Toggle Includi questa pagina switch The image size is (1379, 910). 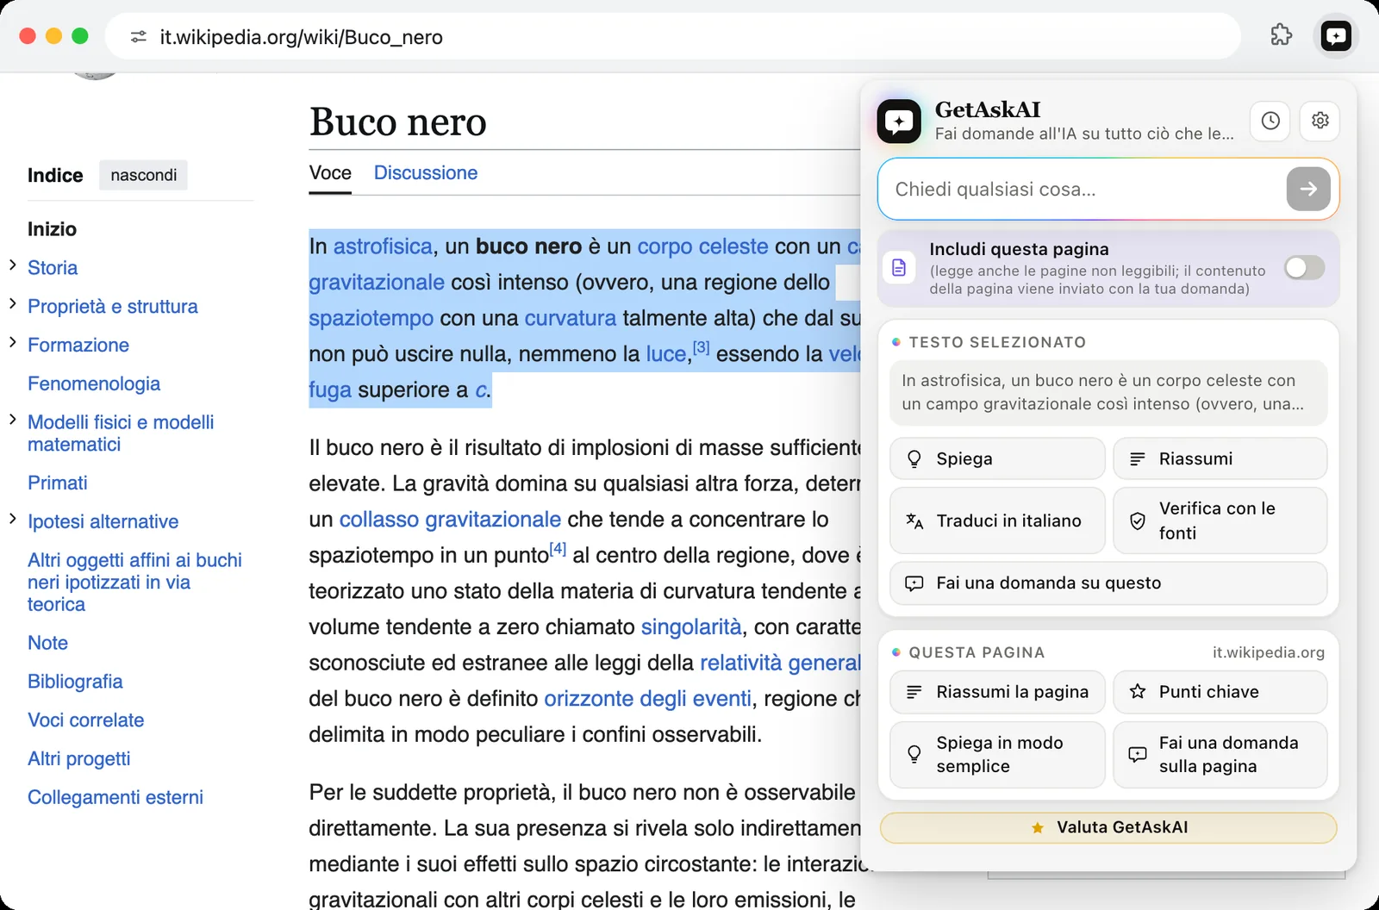coord(1304,268)
